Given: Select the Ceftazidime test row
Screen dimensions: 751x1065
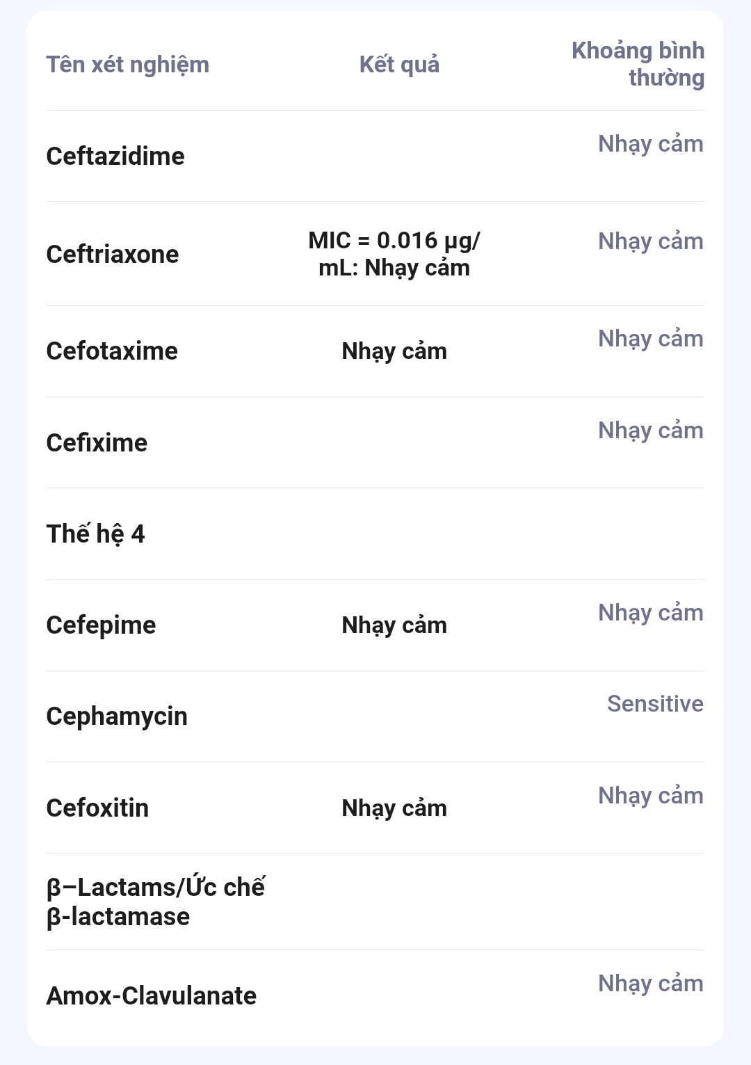Looking at the screenshot, I should pos(115,157).
